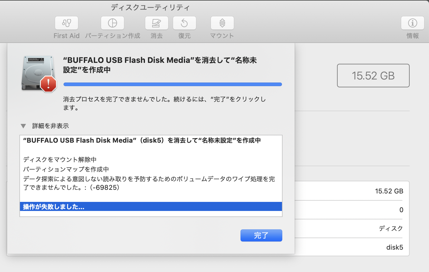The width and height of the screenshot is (429, 272).
Task: Open the info (情報) panel icon
Action: click(x=412, y=23)
